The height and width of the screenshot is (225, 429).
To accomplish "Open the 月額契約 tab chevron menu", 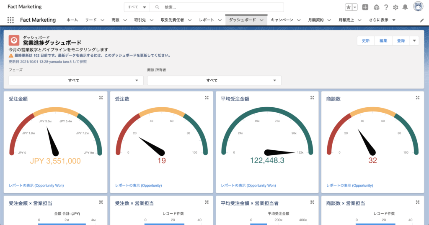I will [x=329, y=20].
